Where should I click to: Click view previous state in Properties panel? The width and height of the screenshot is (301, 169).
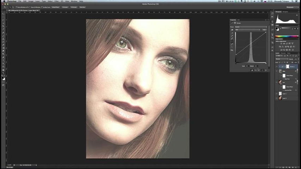[256, 70]
